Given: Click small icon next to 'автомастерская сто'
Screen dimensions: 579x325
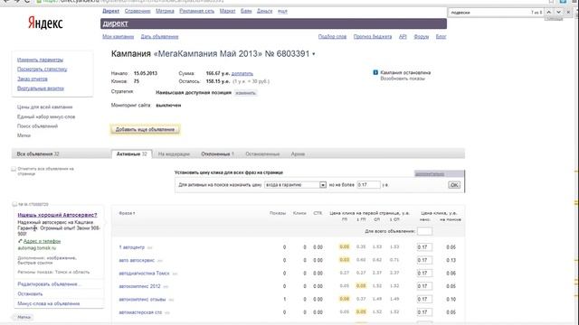Looking at the screenshot, I should coord(166,313).
